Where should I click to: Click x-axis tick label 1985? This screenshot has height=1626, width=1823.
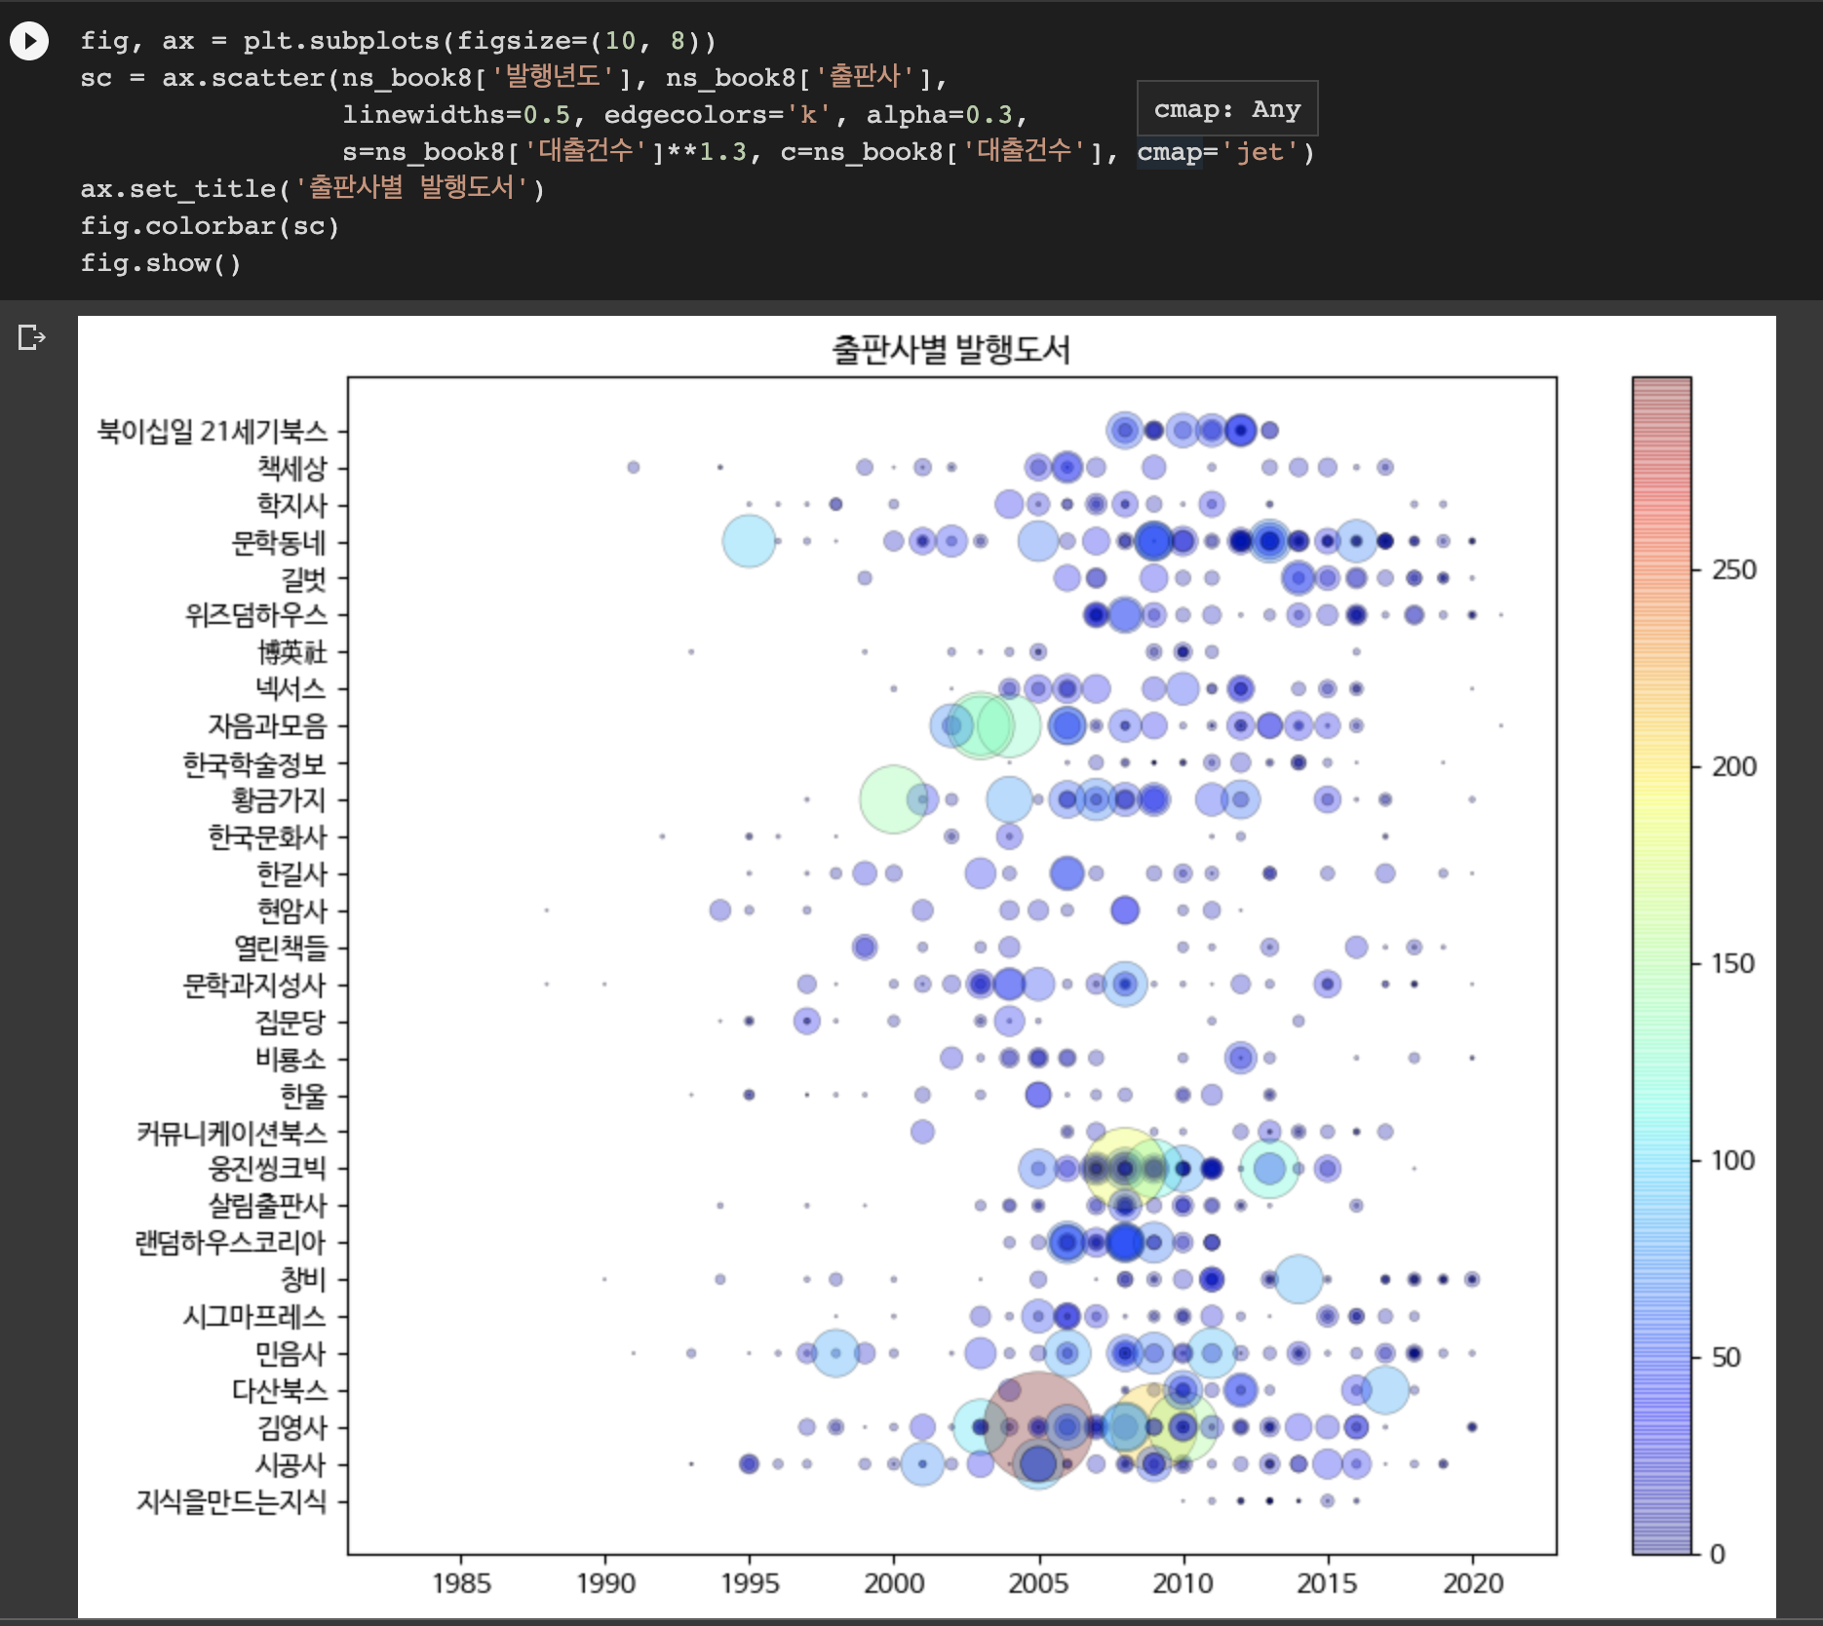[461, 1582]
